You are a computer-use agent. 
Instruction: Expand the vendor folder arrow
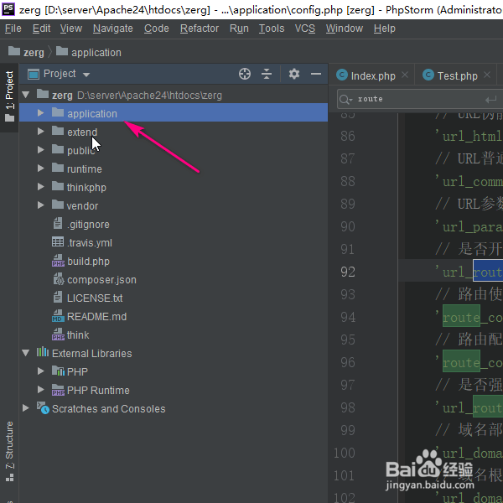[40, 205]
